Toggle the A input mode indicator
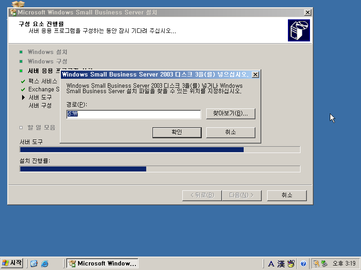361x270 pixels. coord(271,264)
